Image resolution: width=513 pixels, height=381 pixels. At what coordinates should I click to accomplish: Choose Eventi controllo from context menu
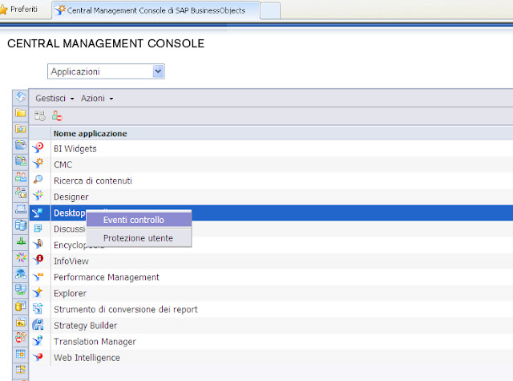pos(139,220)
